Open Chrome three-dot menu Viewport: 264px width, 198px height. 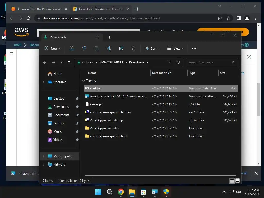pyautogui.click(x=255, y=18)
